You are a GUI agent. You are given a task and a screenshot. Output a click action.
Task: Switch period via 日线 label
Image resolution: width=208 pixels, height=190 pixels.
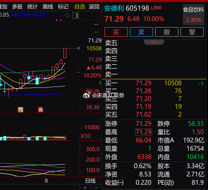pos(91,181)
